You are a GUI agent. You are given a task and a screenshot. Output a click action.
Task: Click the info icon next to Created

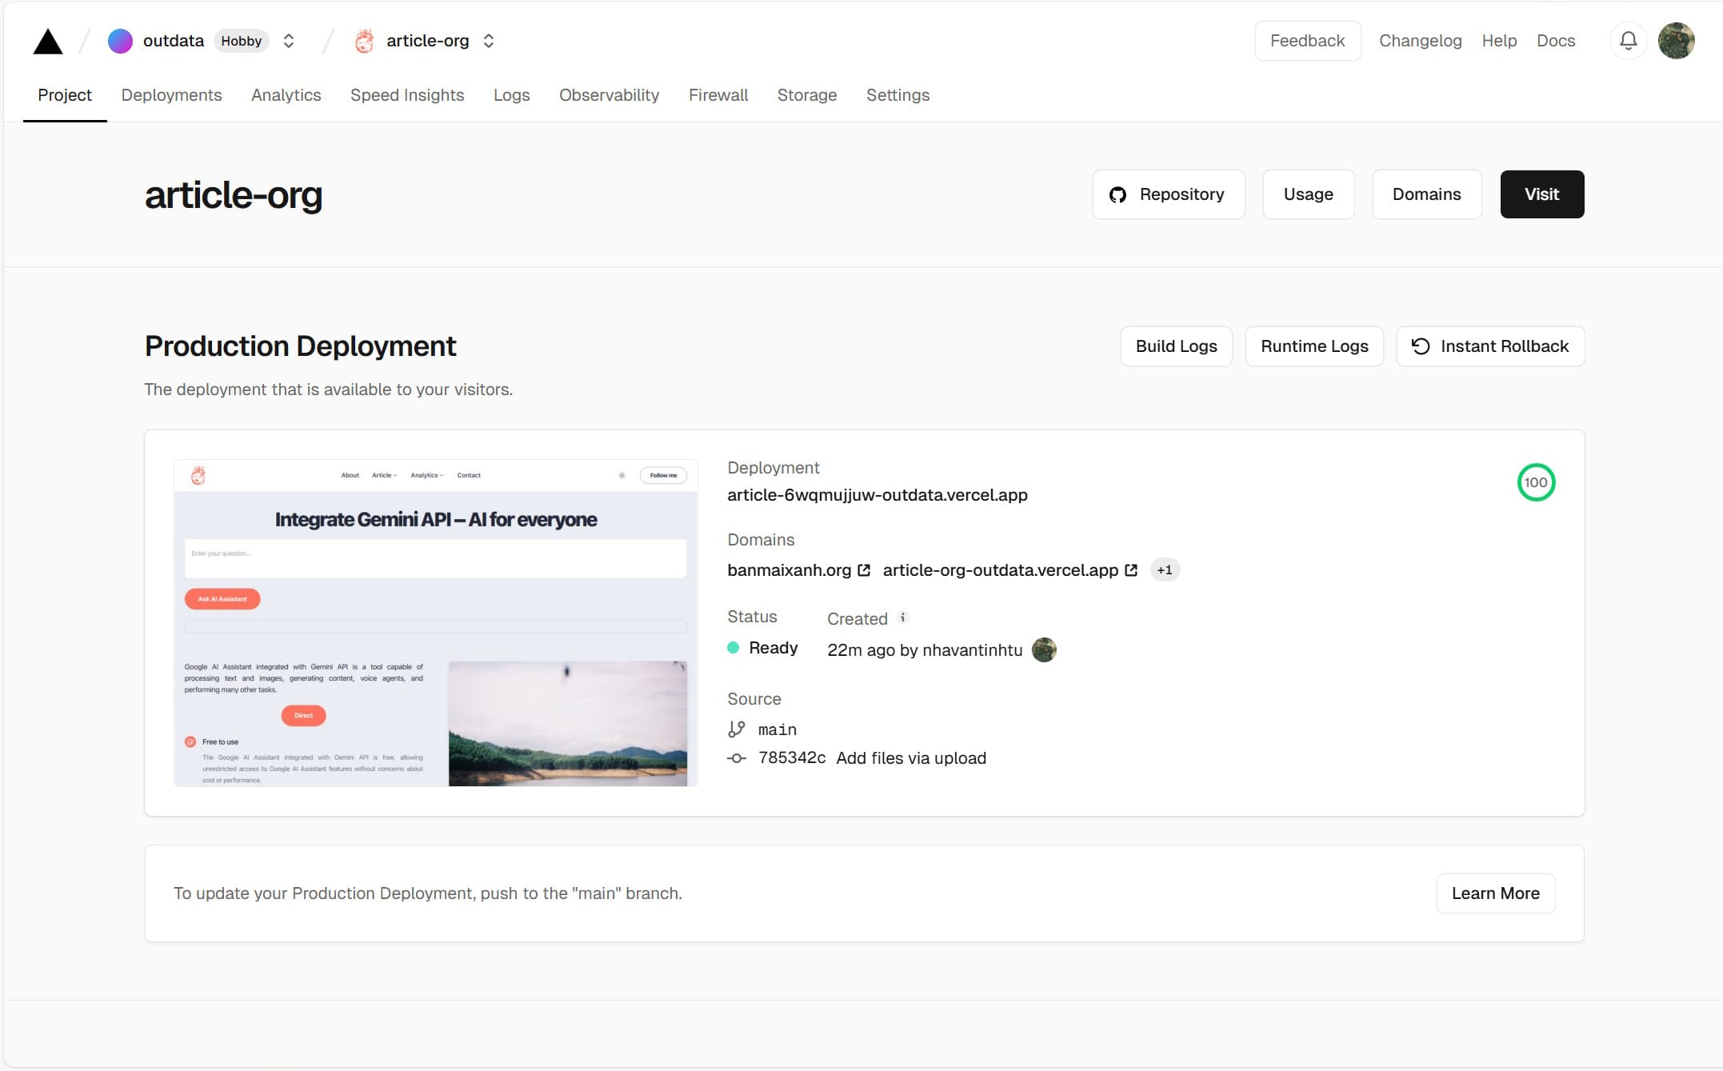tap(903, 617)
